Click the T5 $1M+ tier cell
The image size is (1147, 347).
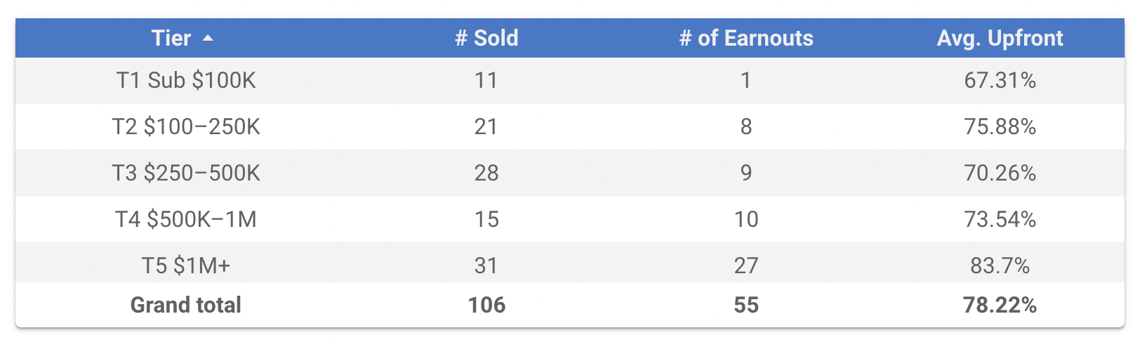[186, 266]
